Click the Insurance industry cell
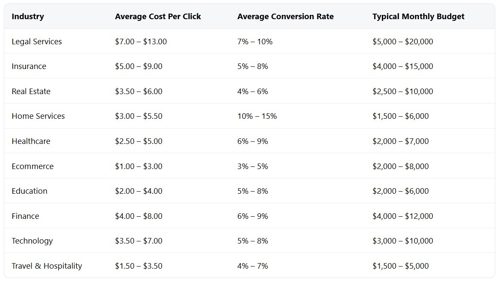The width and height of the screenshot is (497, 281). pyautogui.click(x=29, y=66)
